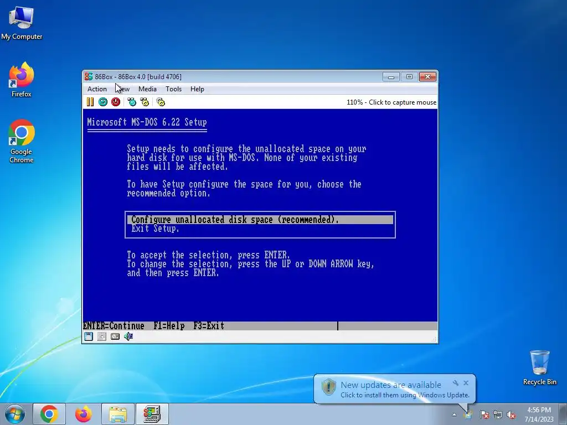This screenshot has width=567, height=425.
Task: Open the Help menu
Action: [198, 89]
